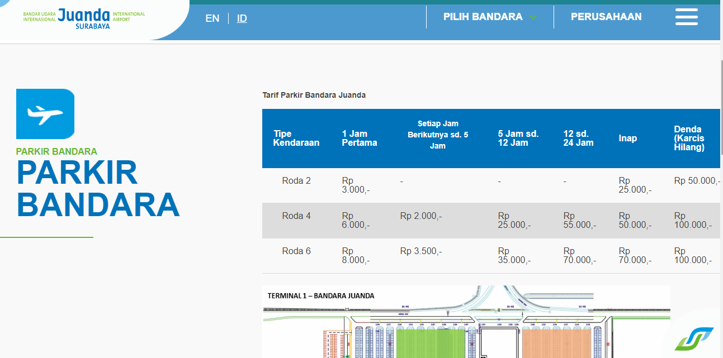Click the green-blue floating logo badge

pos(694,338)
